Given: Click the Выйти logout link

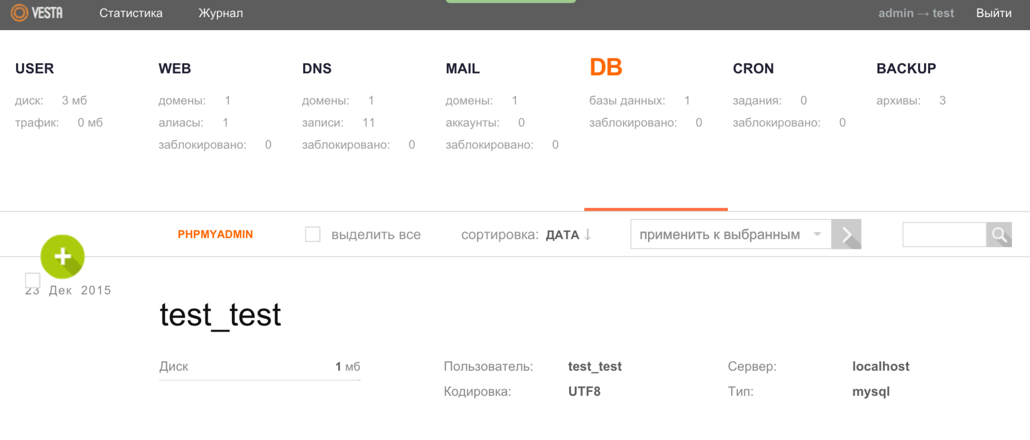Looking at the screenshot, I should pyautogui.click(x=994, y=13).
